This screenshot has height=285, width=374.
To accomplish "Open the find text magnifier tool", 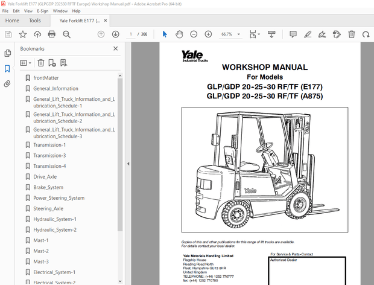I will tap(66, 34).
